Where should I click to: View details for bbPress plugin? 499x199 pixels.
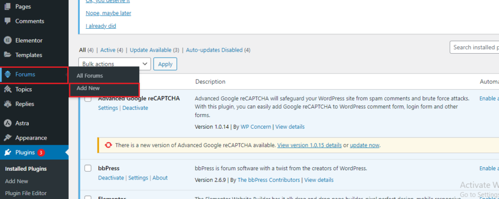pos(319,180)
